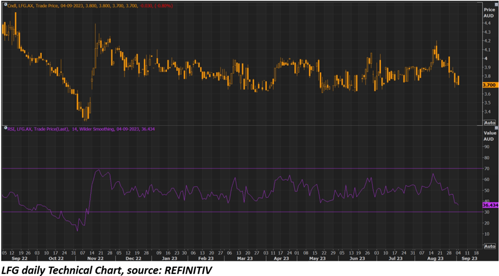
Task: Click the Auto scale button on price axis
Action: click(x=489, y=123)
